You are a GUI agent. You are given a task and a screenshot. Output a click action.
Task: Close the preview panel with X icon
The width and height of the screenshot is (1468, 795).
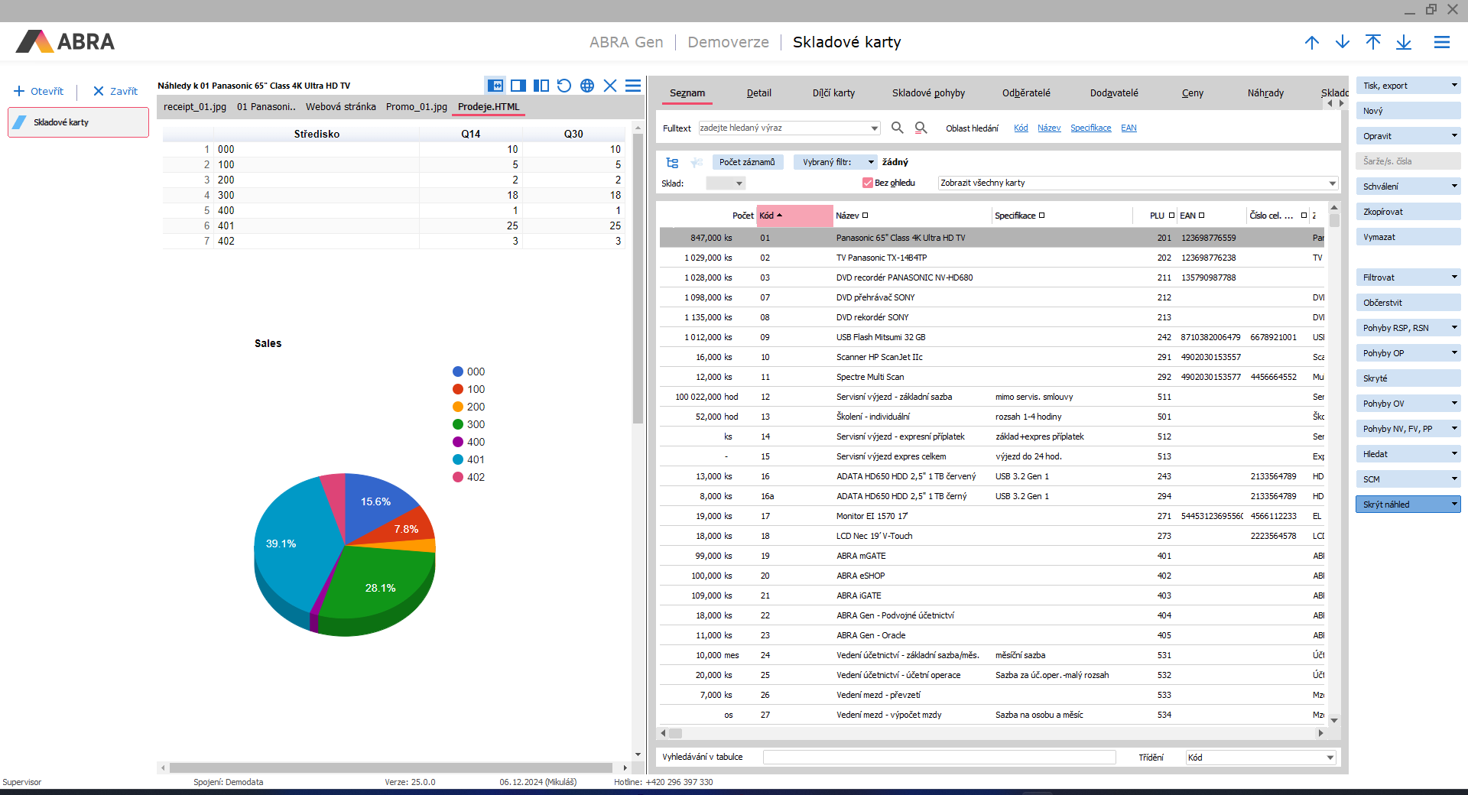(x=610, y=86)
